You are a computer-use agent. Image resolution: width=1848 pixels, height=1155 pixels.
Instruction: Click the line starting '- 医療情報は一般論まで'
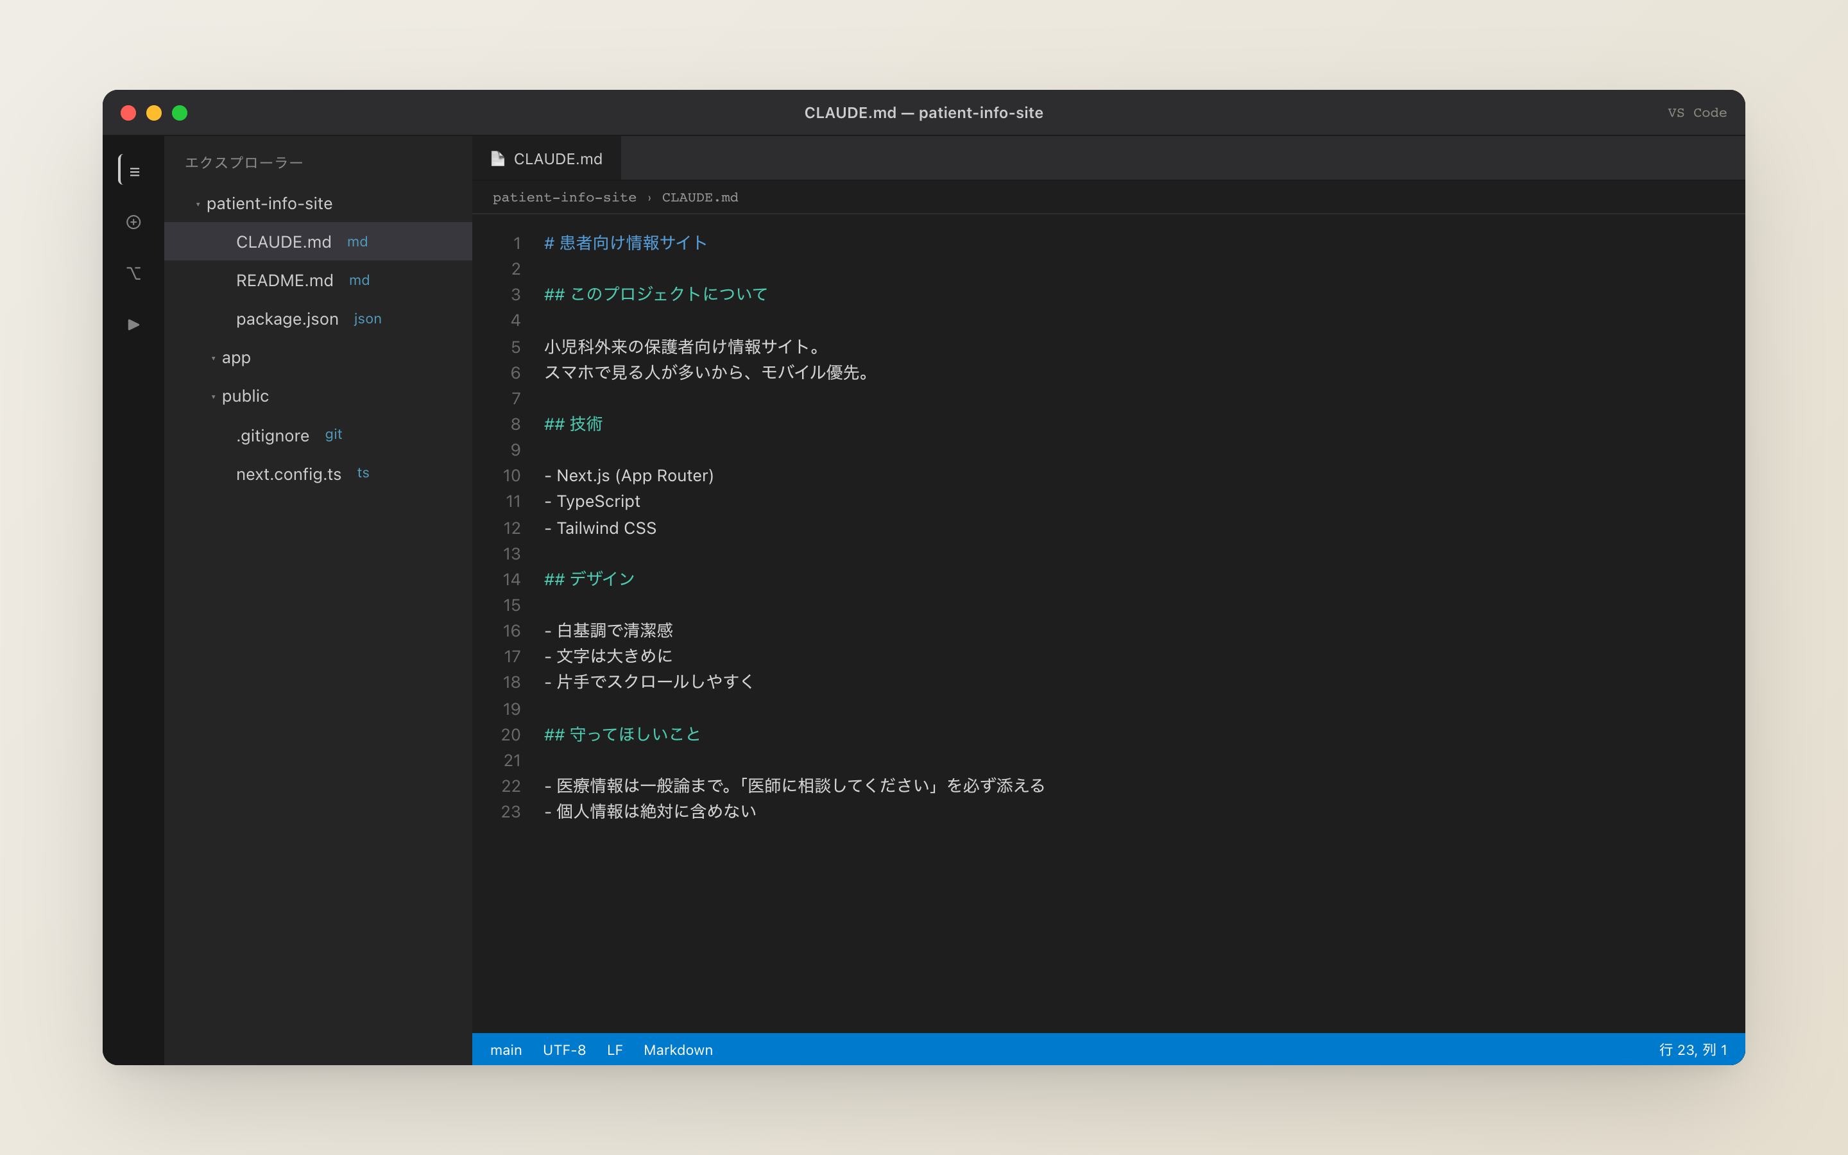794,786
